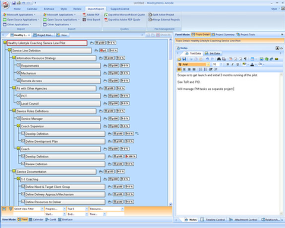This screenshot has height=228, width=285.
Task: Save notes with the floppy disk icon
Action: click(184, 59)
